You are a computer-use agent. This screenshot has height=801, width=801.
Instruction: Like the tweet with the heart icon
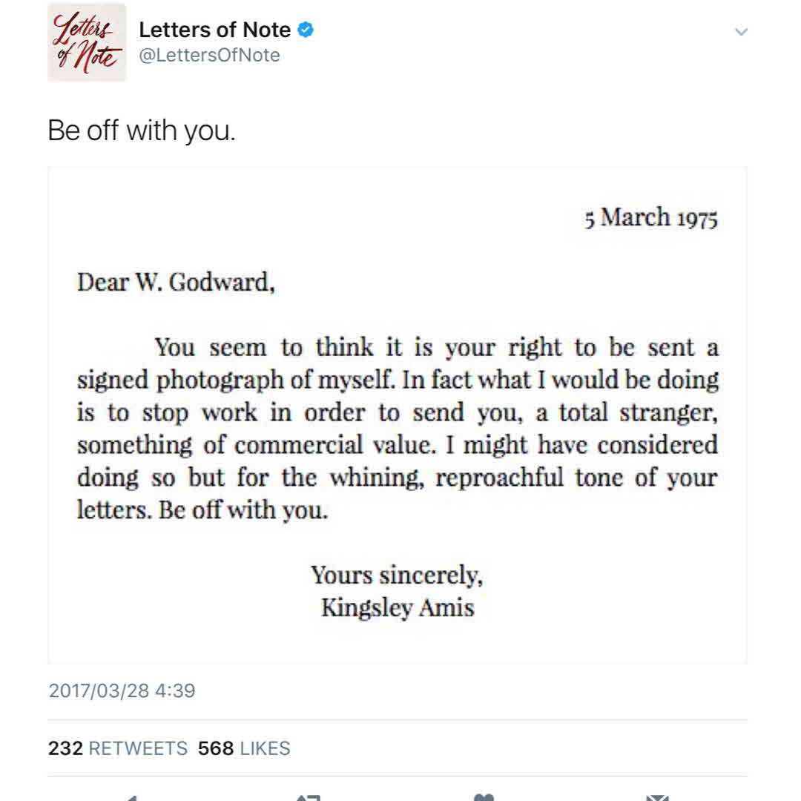click(x=484, y=797)
